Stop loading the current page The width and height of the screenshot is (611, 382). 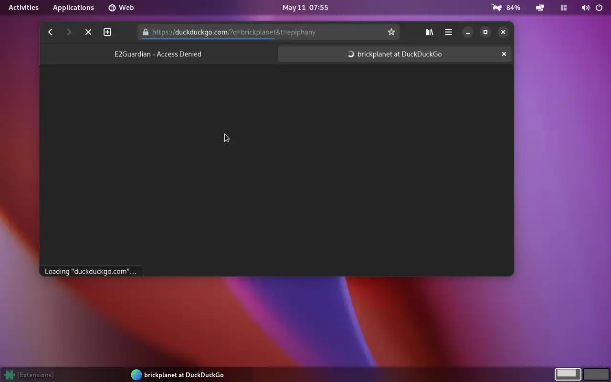(88, 32)
